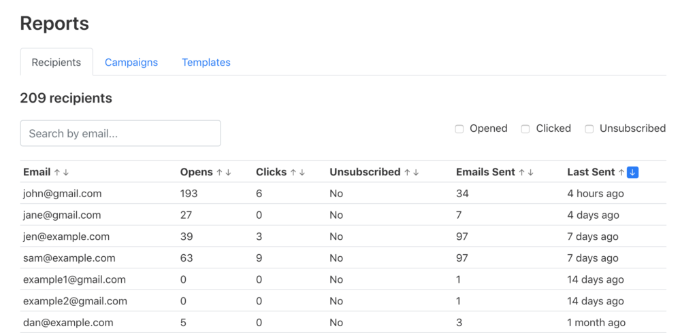Check the Unsubscribed filter checkbox
The image size is (697, 333).
589,129
